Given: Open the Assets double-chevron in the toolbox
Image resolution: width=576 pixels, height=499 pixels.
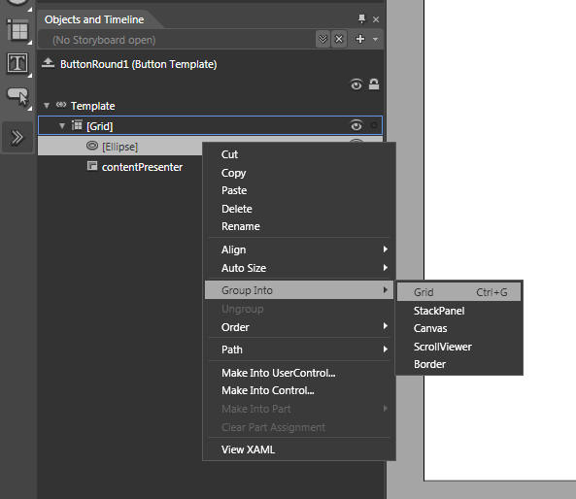Looking at the screenshot, I should click(x=17, y=137).
